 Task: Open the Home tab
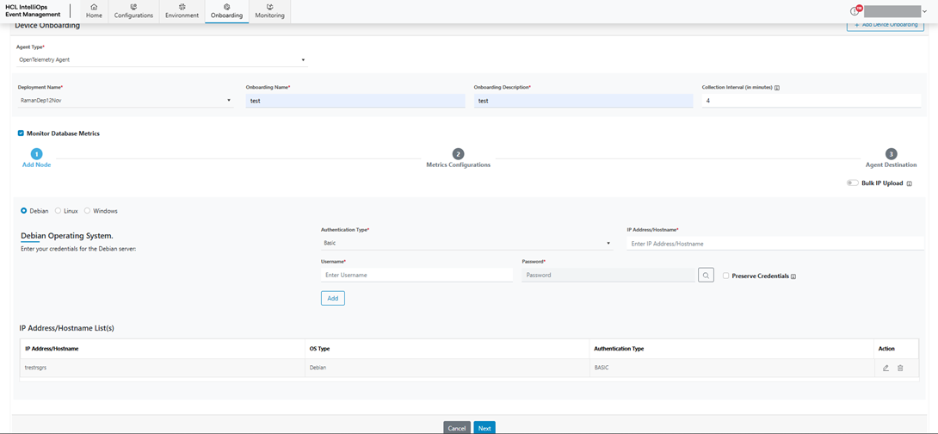point(94,11)
